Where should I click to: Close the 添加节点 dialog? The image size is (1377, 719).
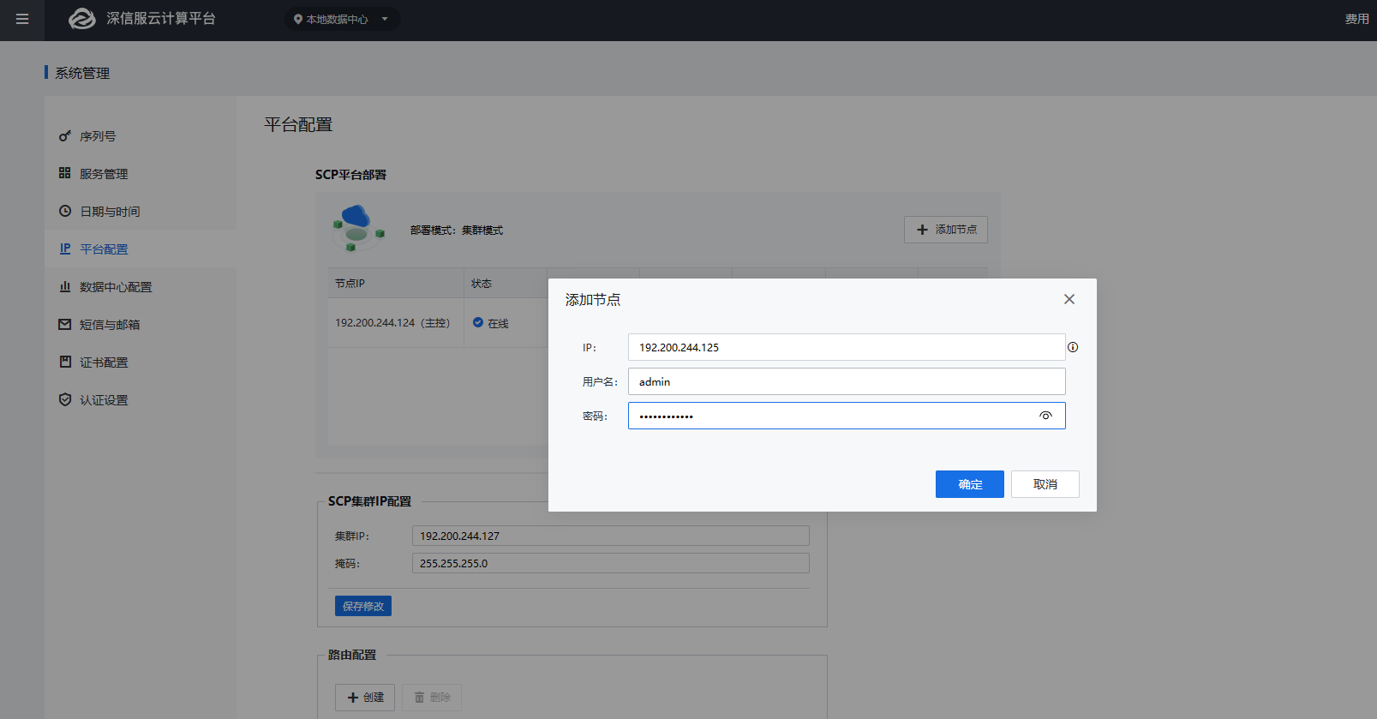[x=1069, y=299]
